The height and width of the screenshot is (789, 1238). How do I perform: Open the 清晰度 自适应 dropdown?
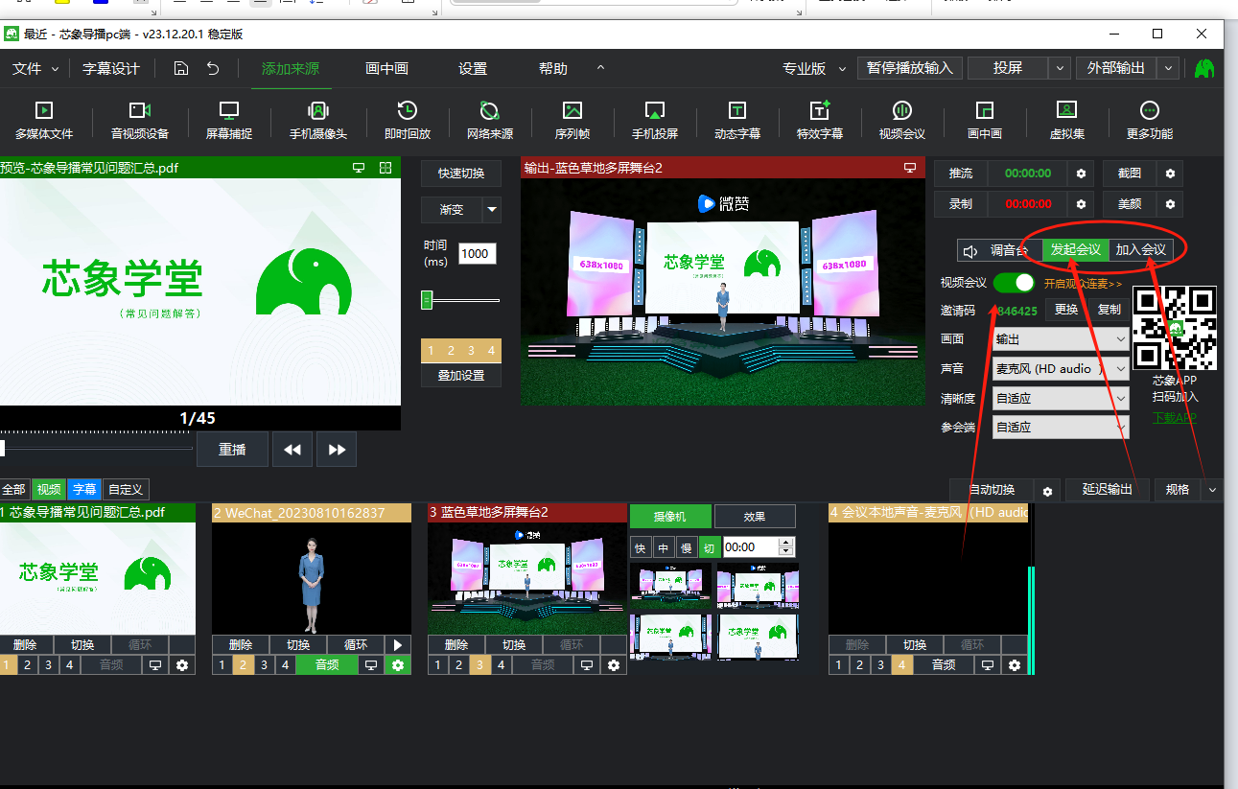pyautogui.click(x=1062, y=399)
